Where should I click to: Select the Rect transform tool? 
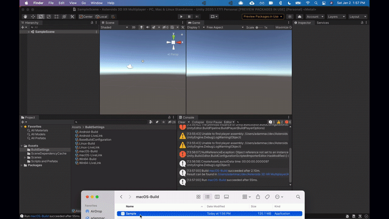(56, 17)
